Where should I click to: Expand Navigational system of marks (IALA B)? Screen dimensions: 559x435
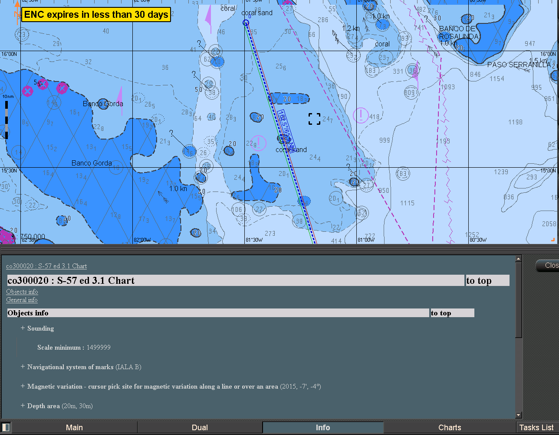23,367
